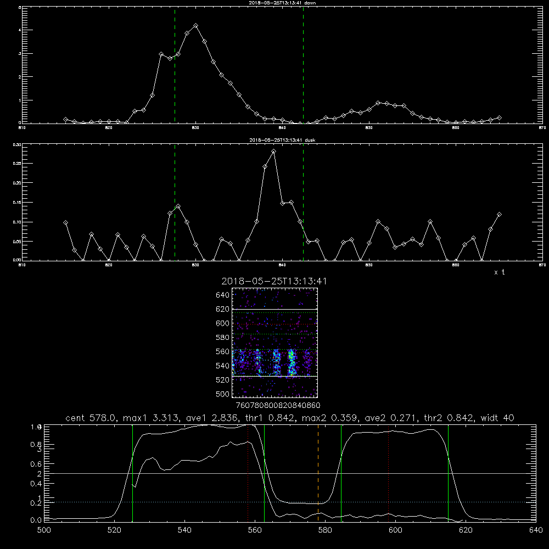Click the orange dashed center line in bottom plot
The width and height of the screenshot is (549, 549).
pos(318,473)
